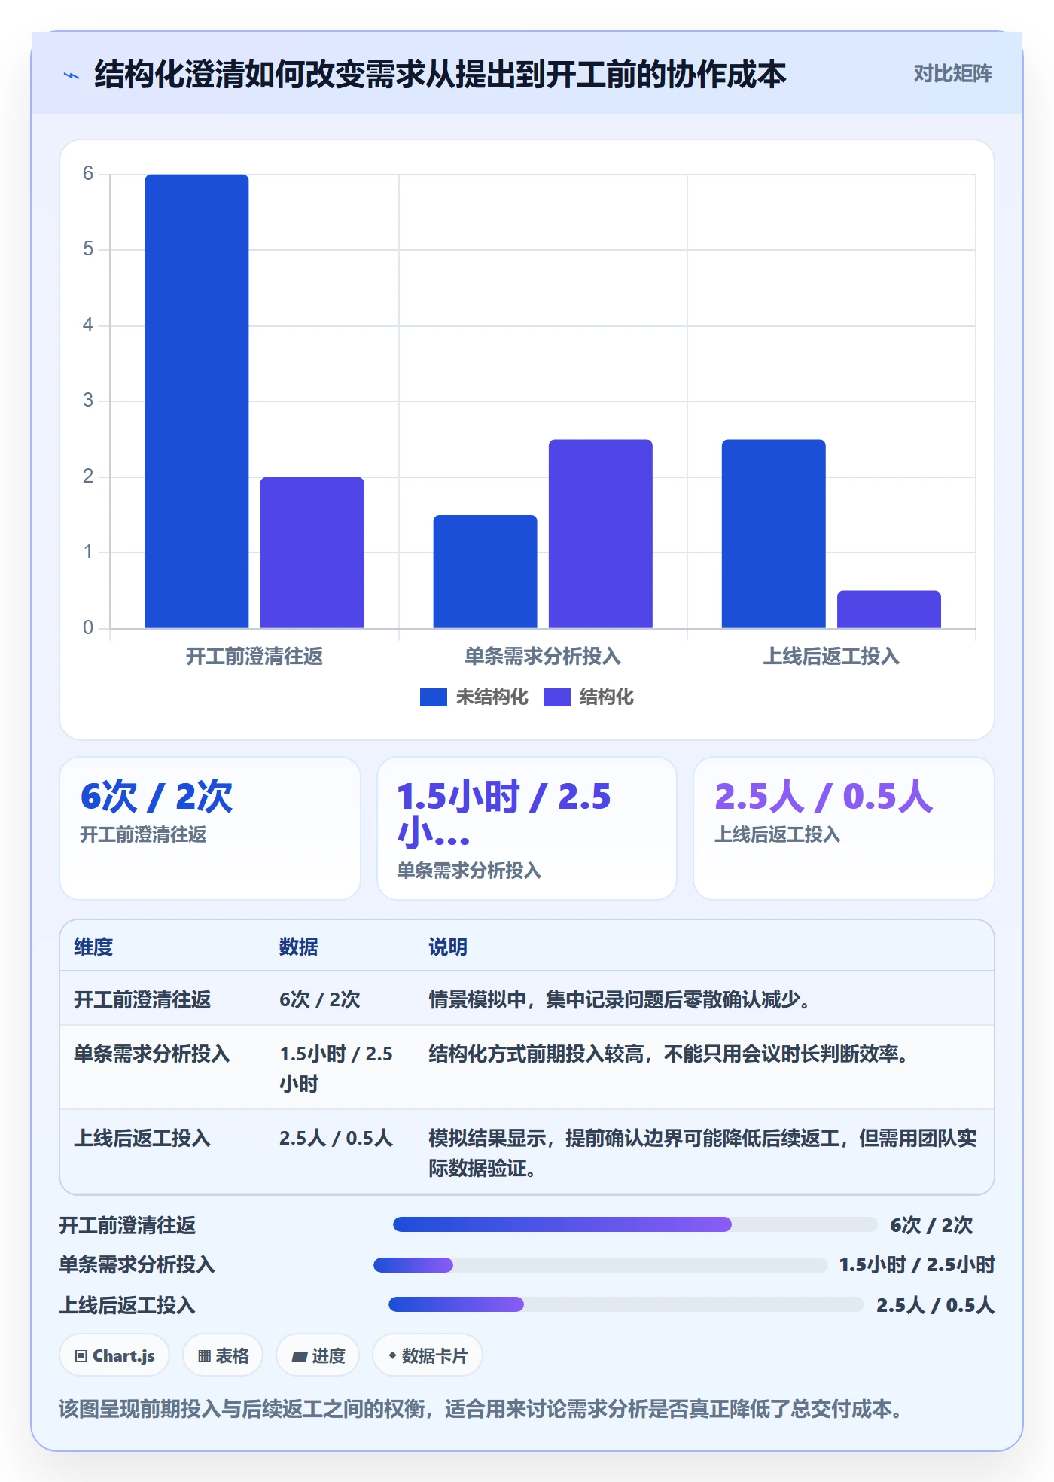The height and width of the screenshot is (1482, 1054).
Task: Click the 未结构化 bar for 开工前澄清往返
Action: click(196, 401)
